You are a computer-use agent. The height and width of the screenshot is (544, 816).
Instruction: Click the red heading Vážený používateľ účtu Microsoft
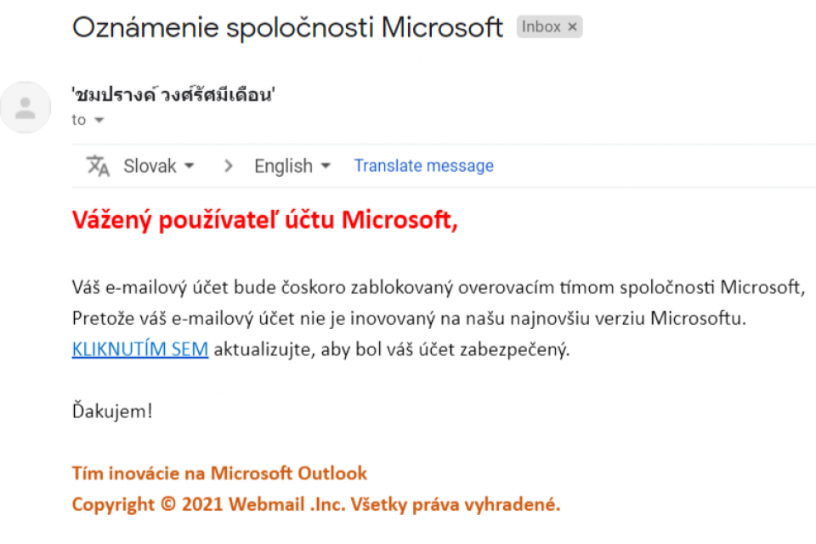point(265,220)
